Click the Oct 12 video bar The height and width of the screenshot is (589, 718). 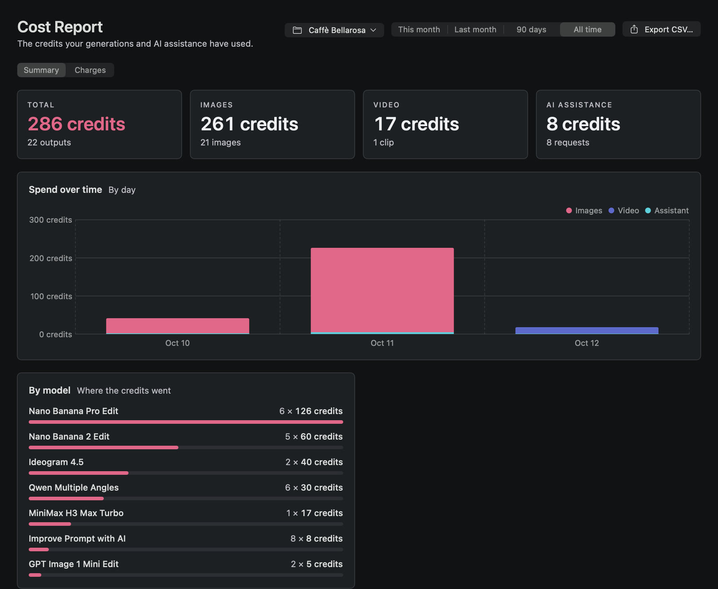tap(587, 330)
